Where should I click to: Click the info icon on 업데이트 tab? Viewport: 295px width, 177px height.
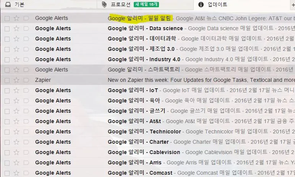201,5
